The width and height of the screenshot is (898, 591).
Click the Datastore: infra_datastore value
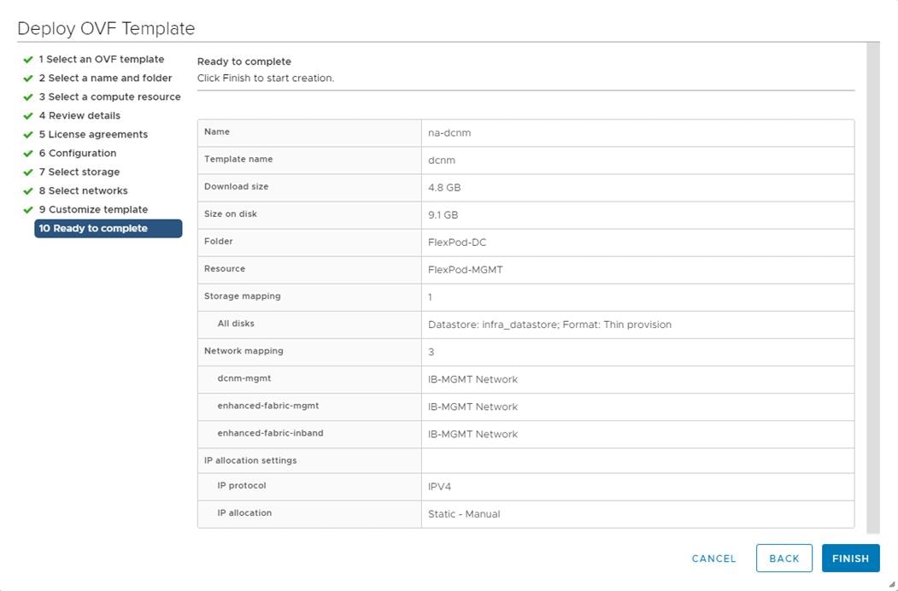[x=549, y=325]
